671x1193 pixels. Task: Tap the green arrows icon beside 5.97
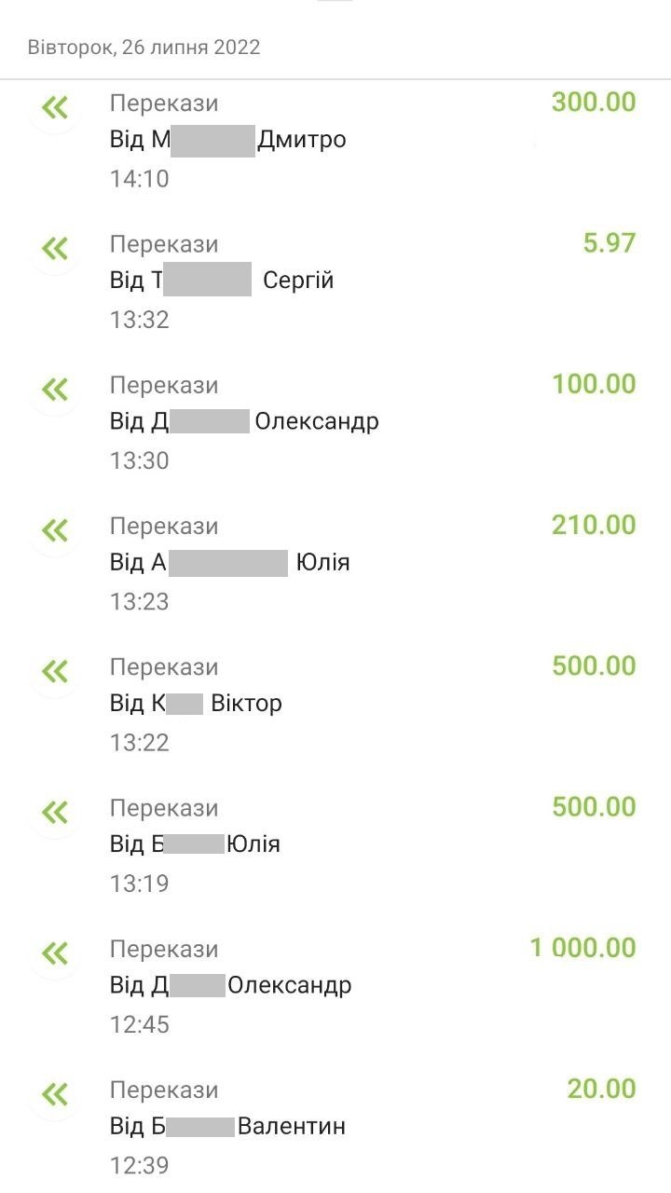tap(55, 249)
